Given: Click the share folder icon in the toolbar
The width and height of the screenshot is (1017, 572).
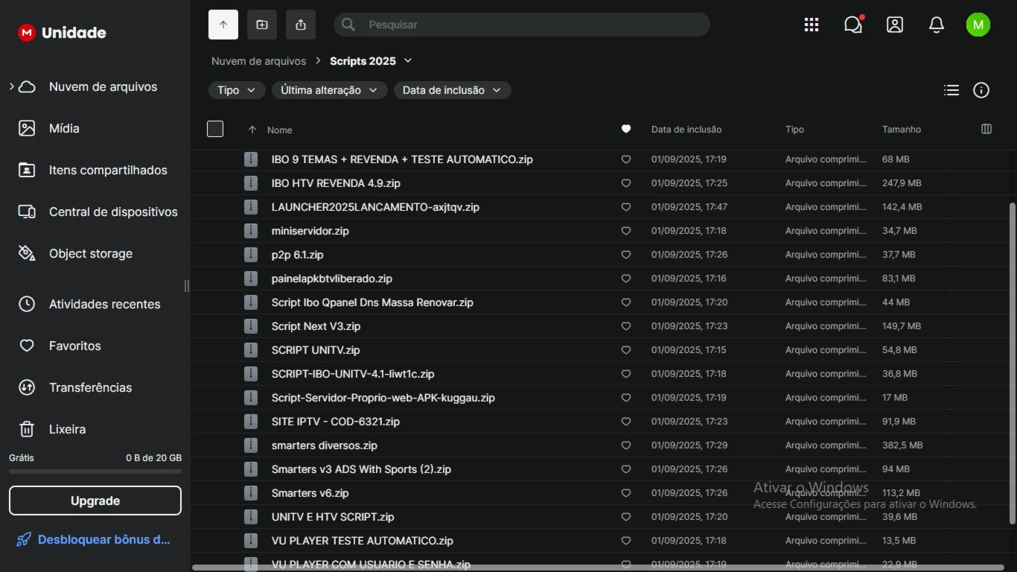Looking at the screenshot, I should tap(301, 25).
